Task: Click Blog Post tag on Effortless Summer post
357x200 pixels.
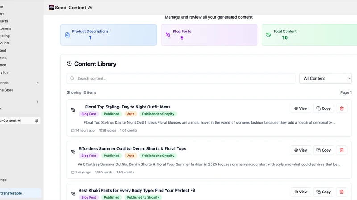Action: coord(89,156)
